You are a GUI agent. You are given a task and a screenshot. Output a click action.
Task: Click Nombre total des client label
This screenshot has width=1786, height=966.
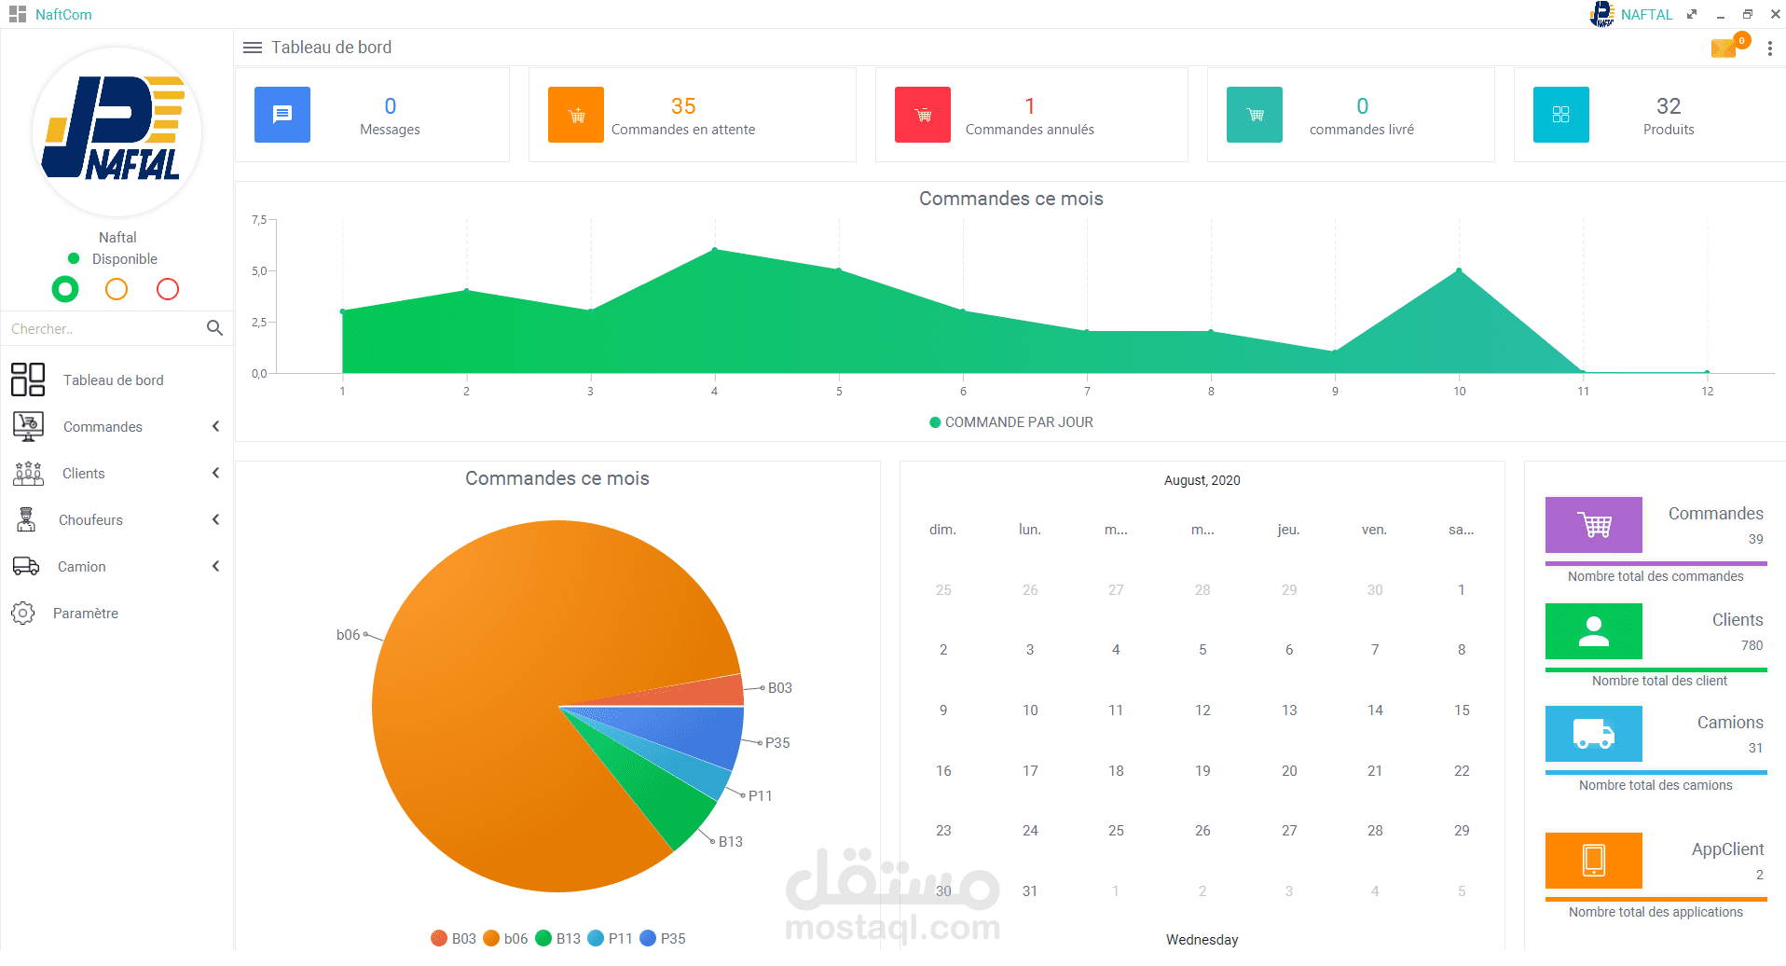(1659, 681)
